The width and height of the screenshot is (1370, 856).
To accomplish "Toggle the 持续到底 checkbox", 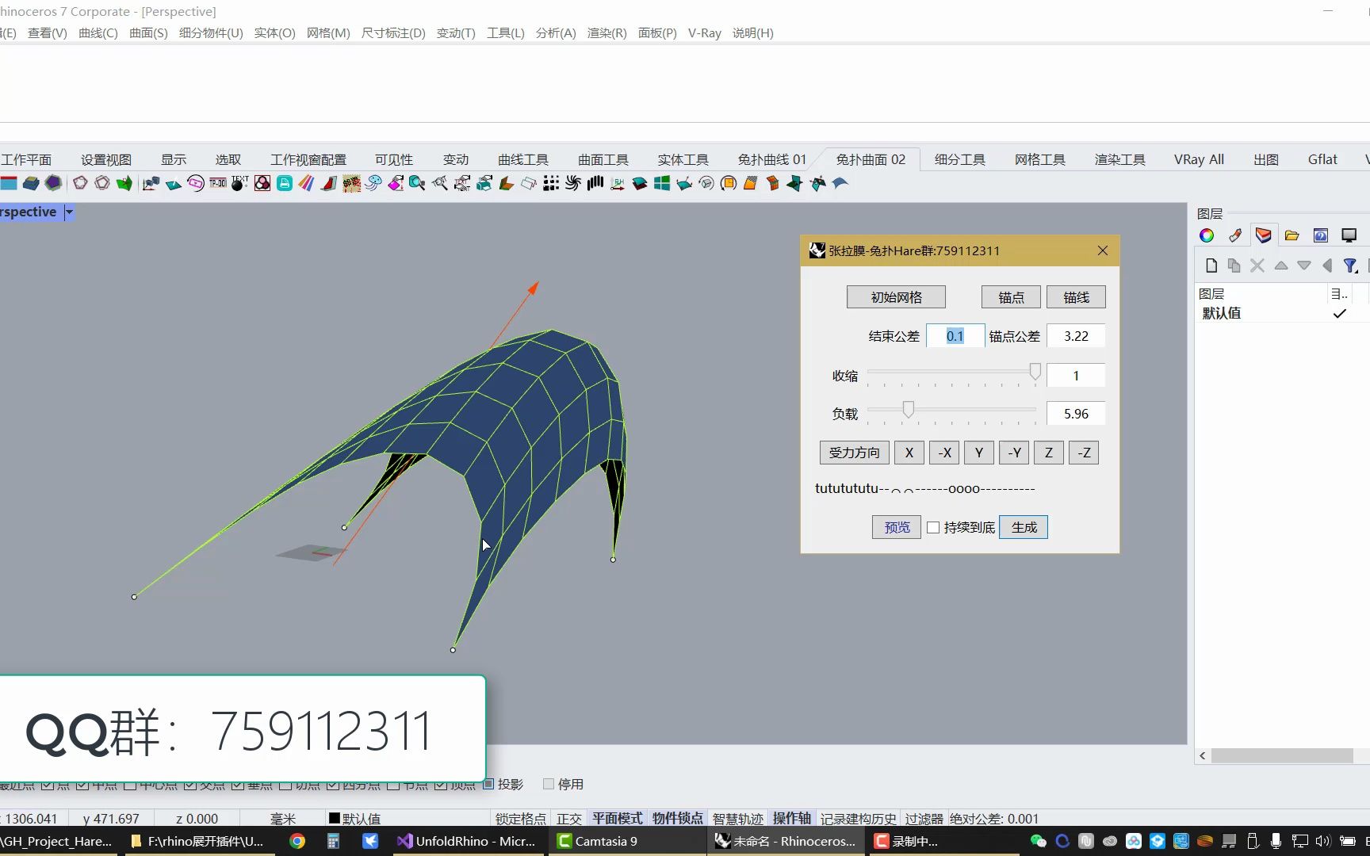I will [x=933, y=528].
